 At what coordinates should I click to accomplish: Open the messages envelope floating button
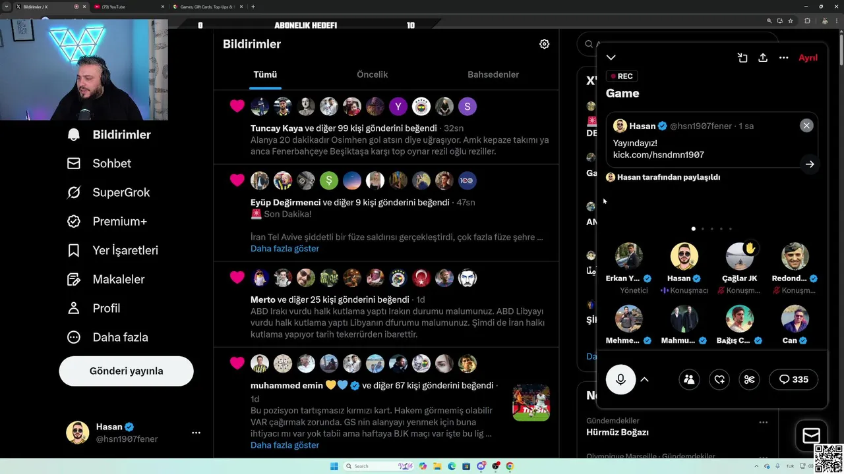[811, 435]
